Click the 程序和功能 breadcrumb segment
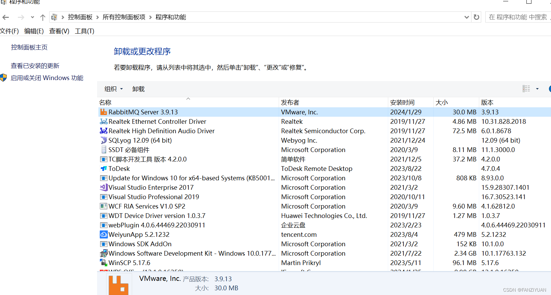Viewport: 551px width, 295px height. pyautogui.click(x=171, y=17)
